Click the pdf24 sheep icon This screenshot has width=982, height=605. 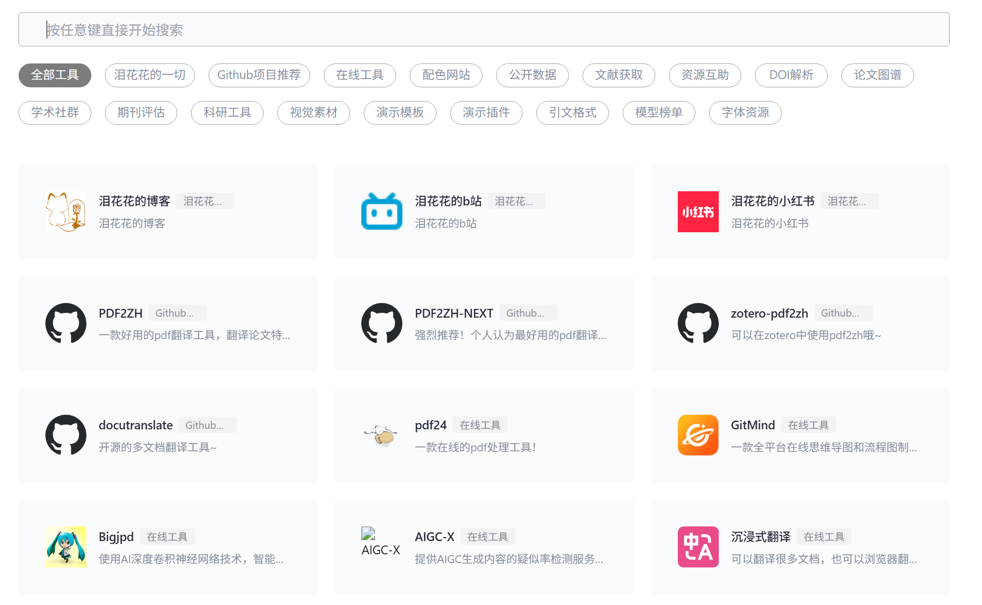382,434
